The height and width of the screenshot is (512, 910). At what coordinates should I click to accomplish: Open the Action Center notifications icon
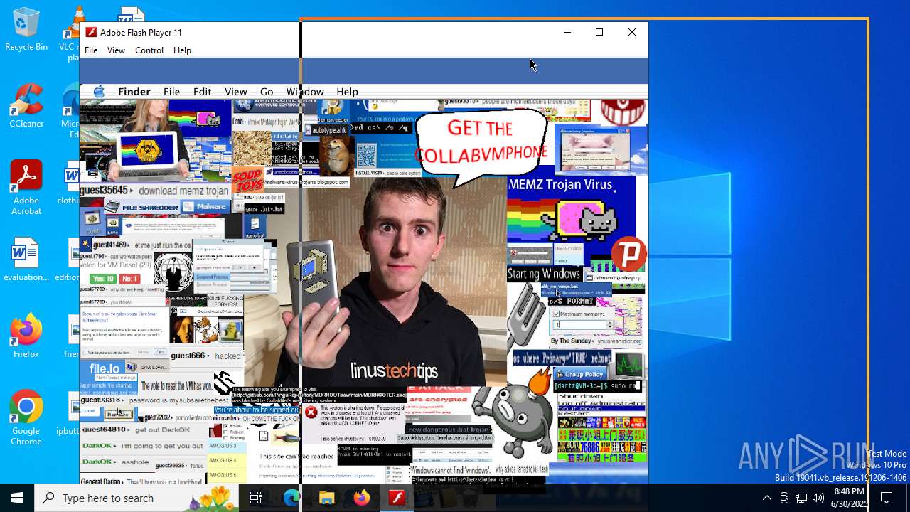[x=887, y=498]
